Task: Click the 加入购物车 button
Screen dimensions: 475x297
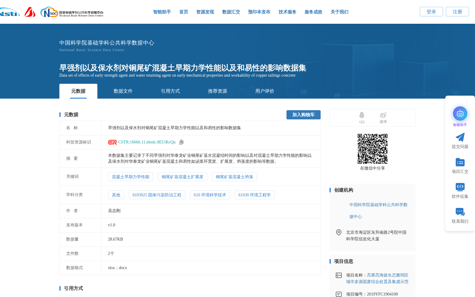Action: coord(303,115)
